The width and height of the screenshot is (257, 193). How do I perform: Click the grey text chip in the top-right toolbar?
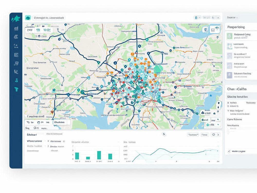pos(207,17)
